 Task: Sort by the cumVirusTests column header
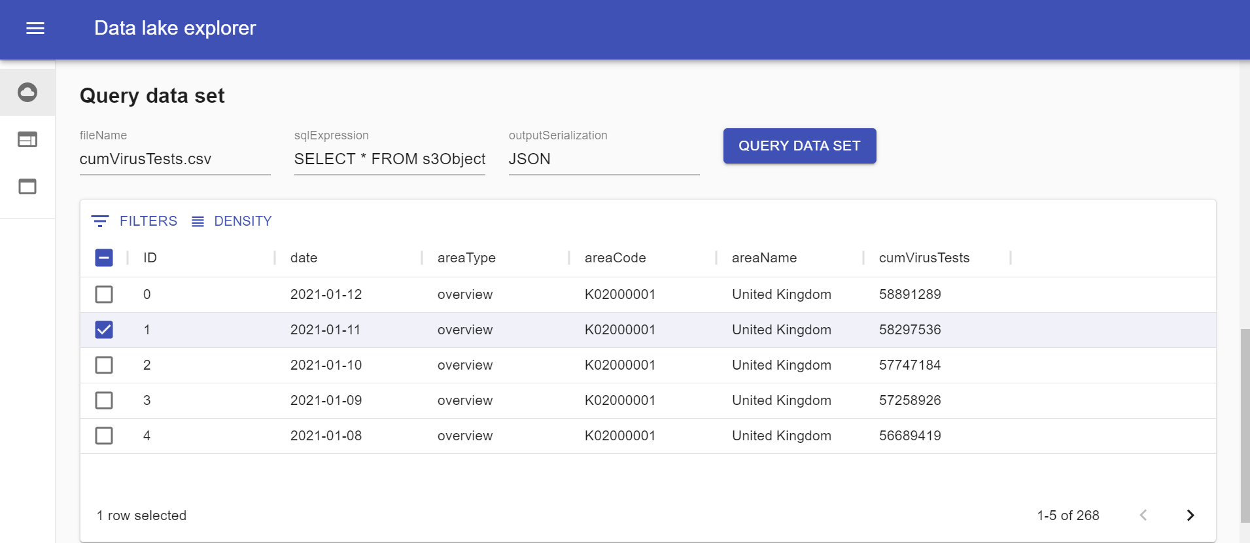[924, 258]
